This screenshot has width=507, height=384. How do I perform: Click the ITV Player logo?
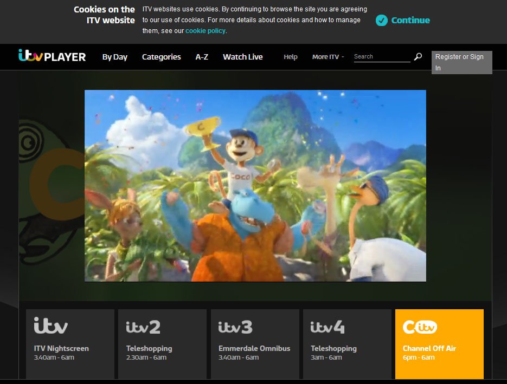click(52, 56)
